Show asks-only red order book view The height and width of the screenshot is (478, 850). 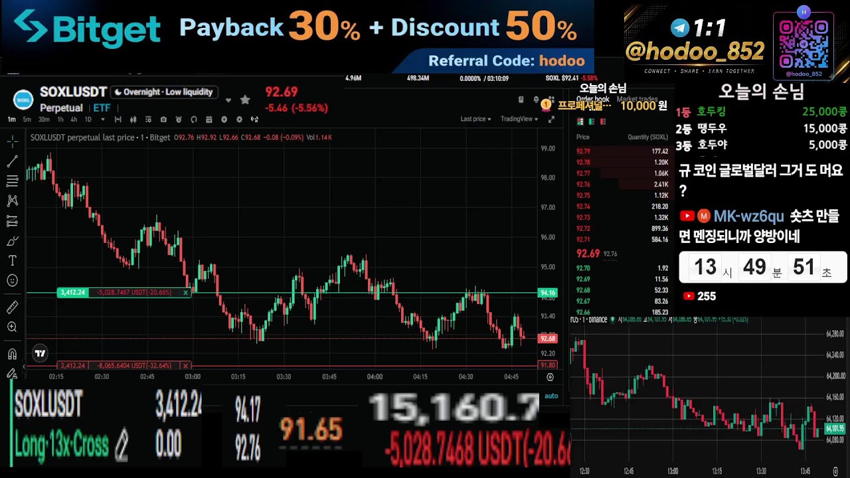603,121
